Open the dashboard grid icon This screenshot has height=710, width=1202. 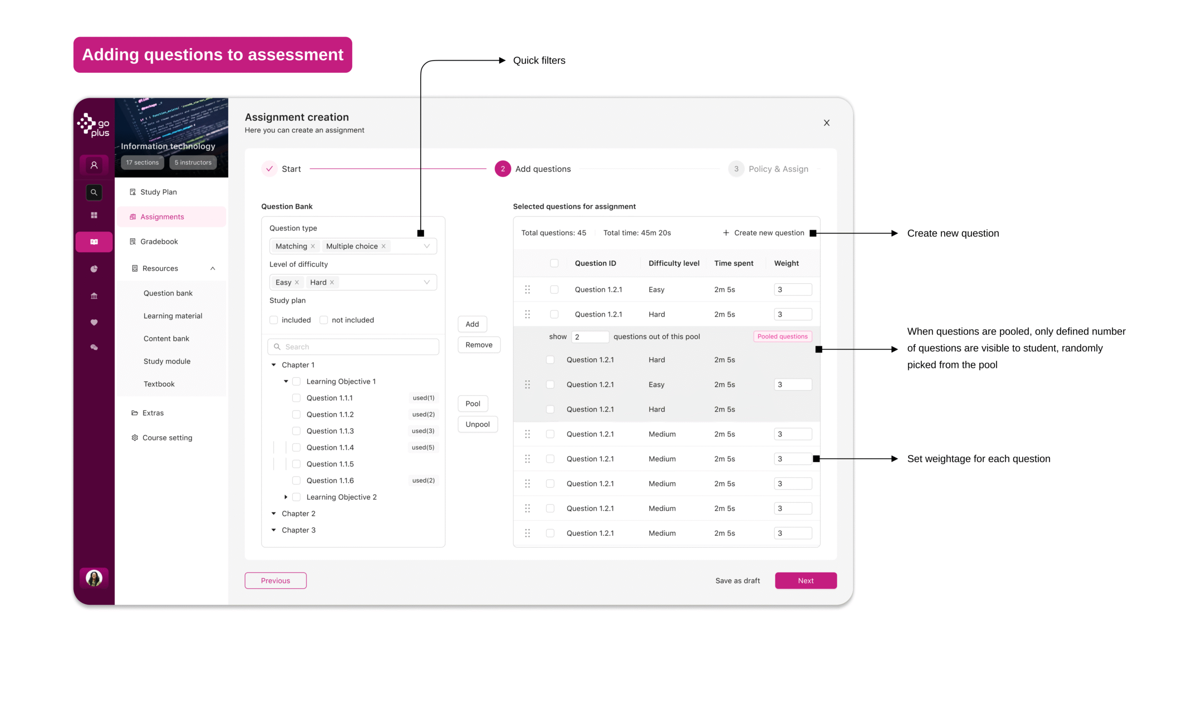(94, 215)
